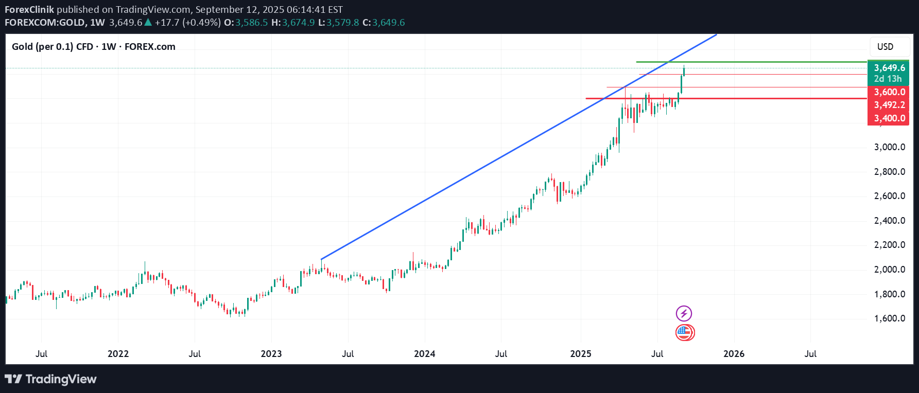Screen dimensions: 919x393
Task: Click the Gold CFD chart title legend
Action: pos(93,47)
